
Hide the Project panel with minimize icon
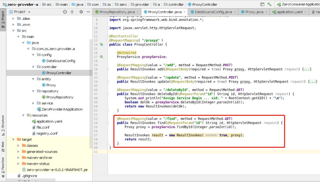coord(88,12)
